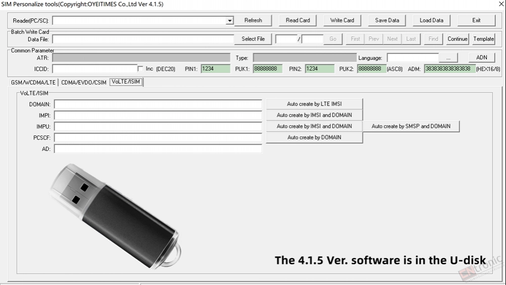Refresh the reader list

(253, 20)
